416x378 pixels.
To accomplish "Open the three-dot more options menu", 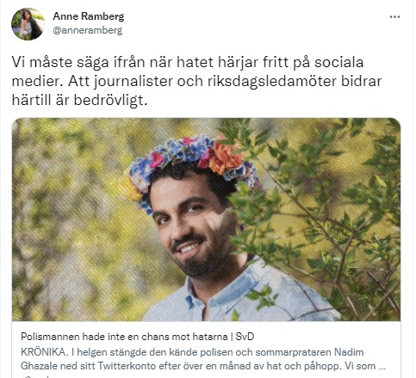I will point(394,17).
